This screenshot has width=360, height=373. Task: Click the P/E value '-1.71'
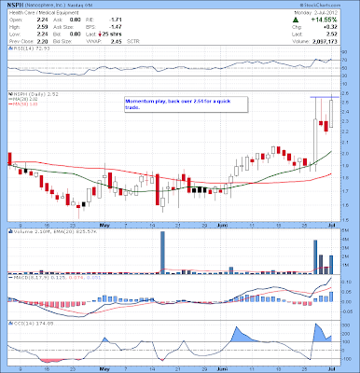click(x=116, y=20)
